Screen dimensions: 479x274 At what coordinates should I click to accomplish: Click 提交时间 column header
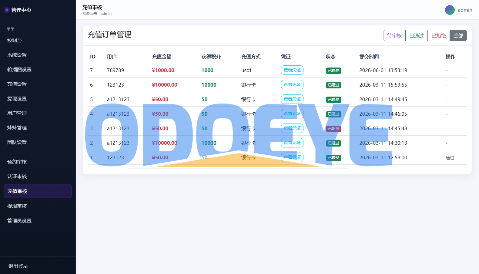point(369,57)
